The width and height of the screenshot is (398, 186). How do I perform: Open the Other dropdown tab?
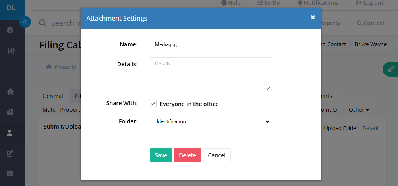click(x=359, y=110)
